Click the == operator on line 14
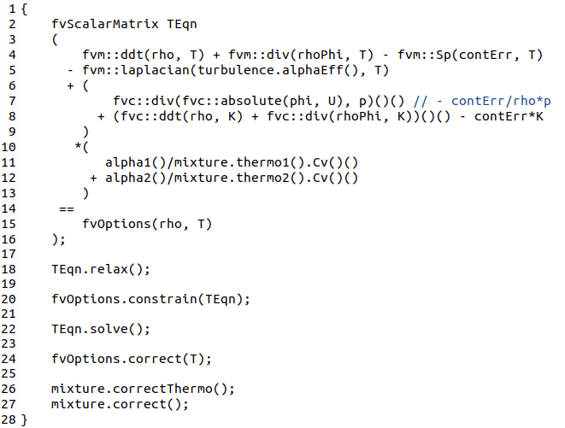The image size is (565, 428). point(67,209)
